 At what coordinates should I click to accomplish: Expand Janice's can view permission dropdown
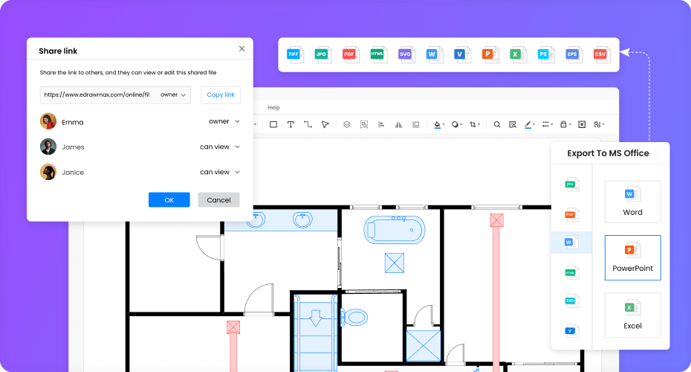[219, 172]
